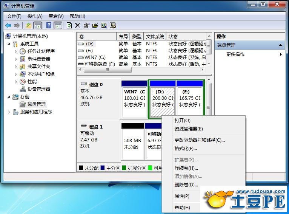Click the (E:) 165.75 GB partition block
289x214 pixels.
click(190, 98)
